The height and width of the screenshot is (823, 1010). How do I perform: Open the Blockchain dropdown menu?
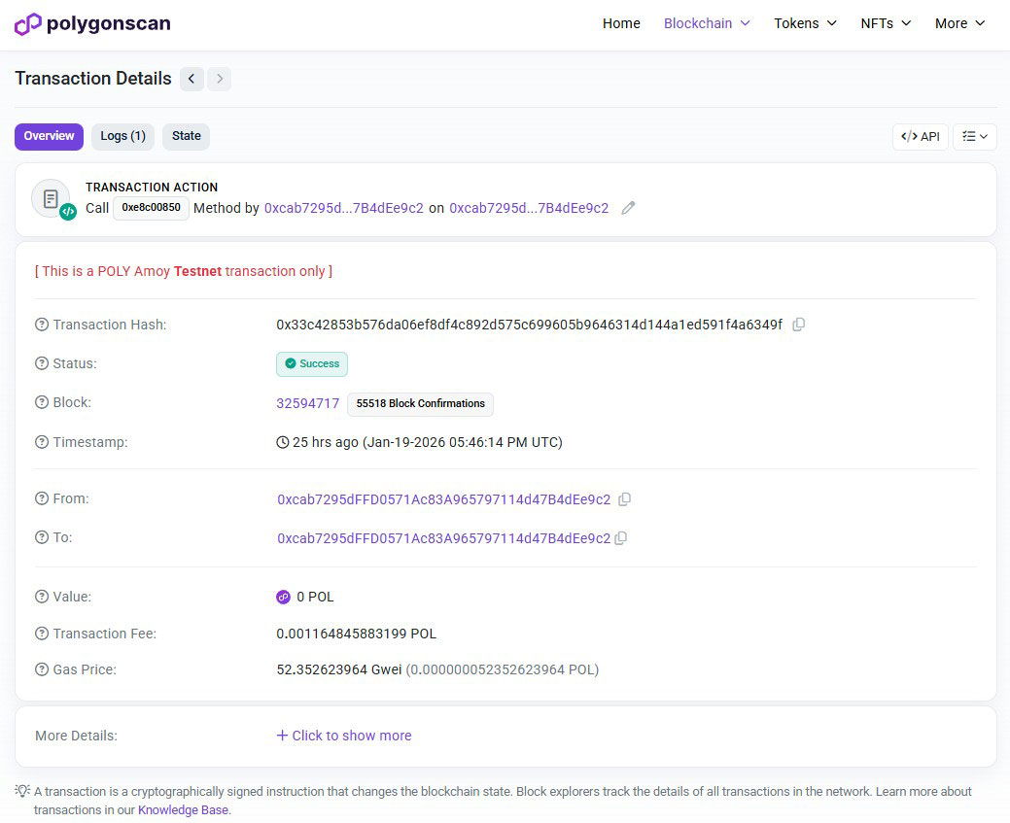point(707,23)
